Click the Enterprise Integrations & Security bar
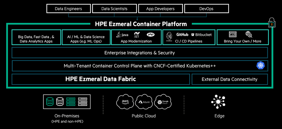Screen dimensions: 282x129 coord(140,53)
